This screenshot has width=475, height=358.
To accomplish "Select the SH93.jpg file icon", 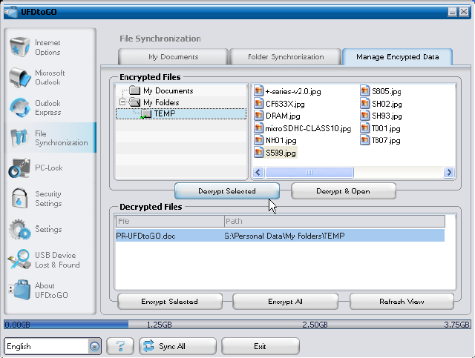I will (364, 116).
